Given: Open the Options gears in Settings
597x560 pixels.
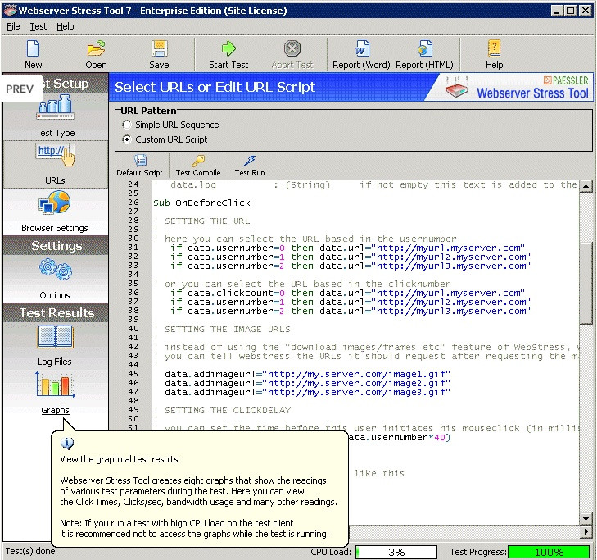Looking at the screenshot, I should [55, 279].
